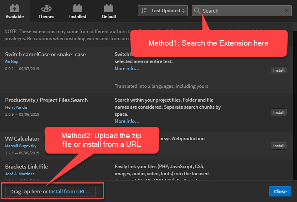This screenshot has height=202, width=297.
Task: Switch to the Themes tab
Action: (46, 11)
